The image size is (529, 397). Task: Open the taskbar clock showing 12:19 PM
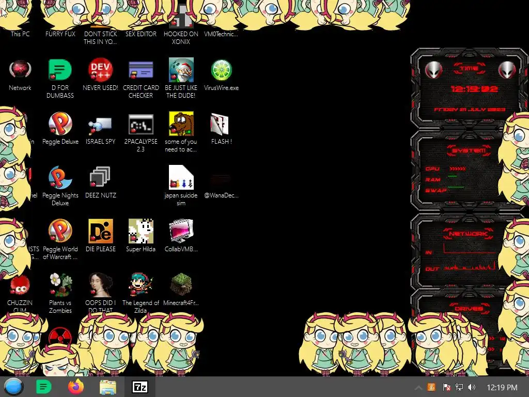[502, 387]
